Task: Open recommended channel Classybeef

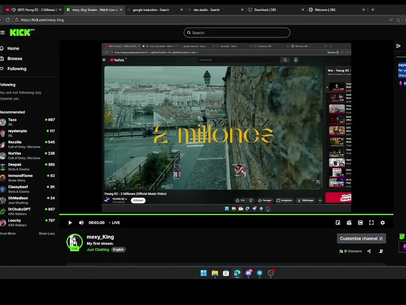Action: 28,189
